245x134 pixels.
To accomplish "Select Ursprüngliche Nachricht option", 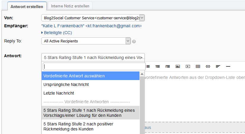I will pyautogui.click(x=90, y=84).
